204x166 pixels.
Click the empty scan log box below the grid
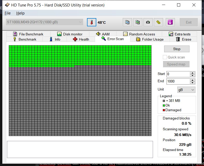point(80,149)
